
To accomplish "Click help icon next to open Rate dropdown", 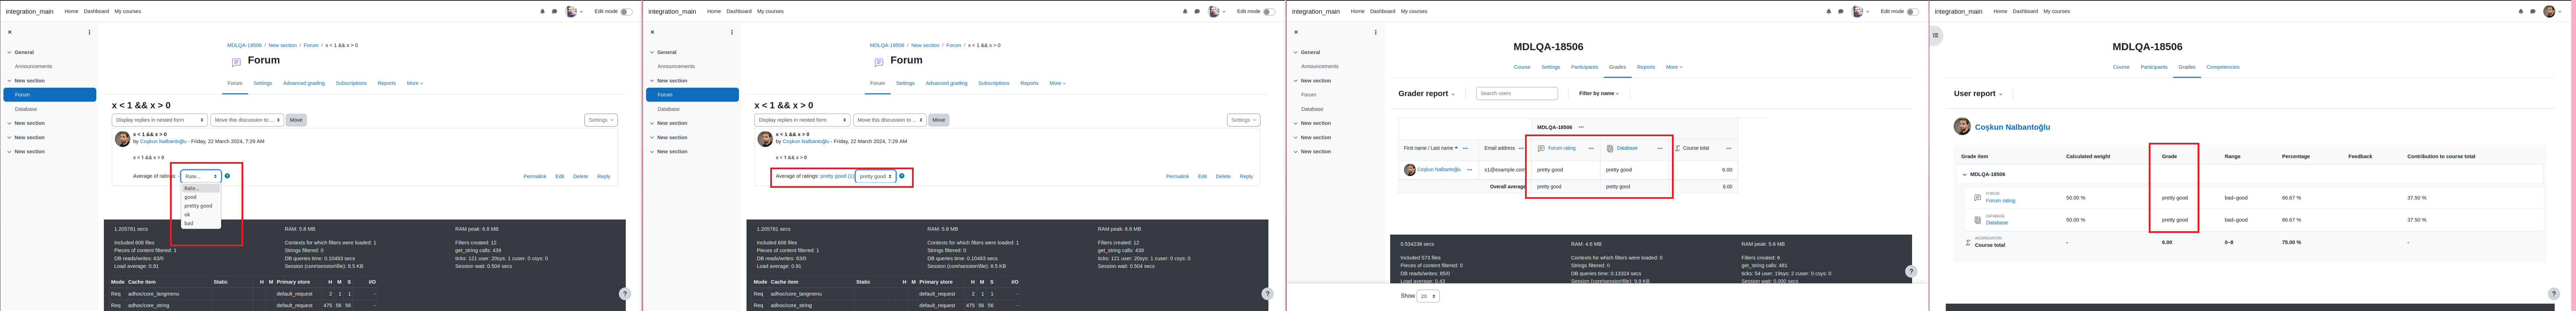I will (x=227, y=176).
